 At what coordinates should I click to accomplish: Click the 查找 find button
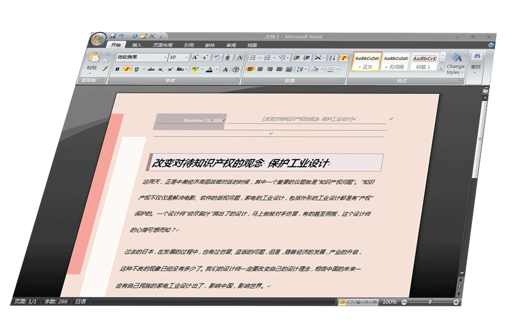point(476,61)
